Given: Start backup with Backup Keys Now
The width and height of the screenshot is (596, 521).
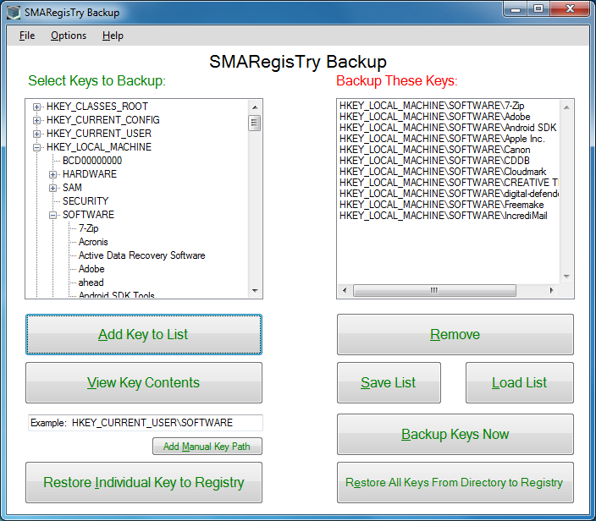Looking at the screenshot, I should [x=455, y=435].
